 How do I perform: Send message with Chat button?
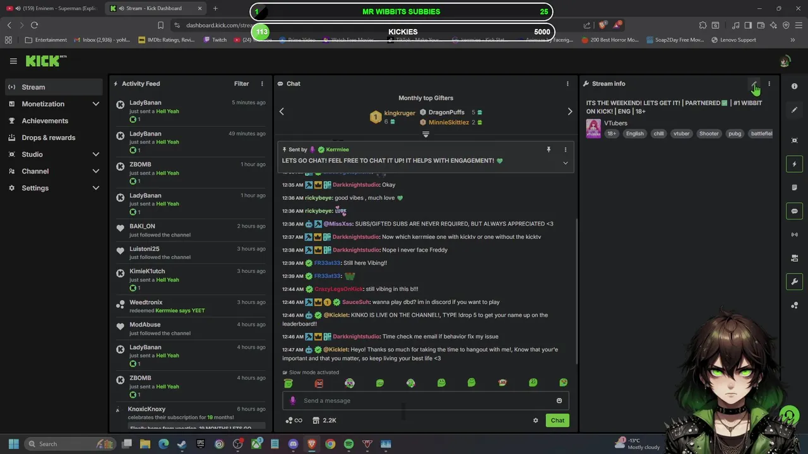557,421
